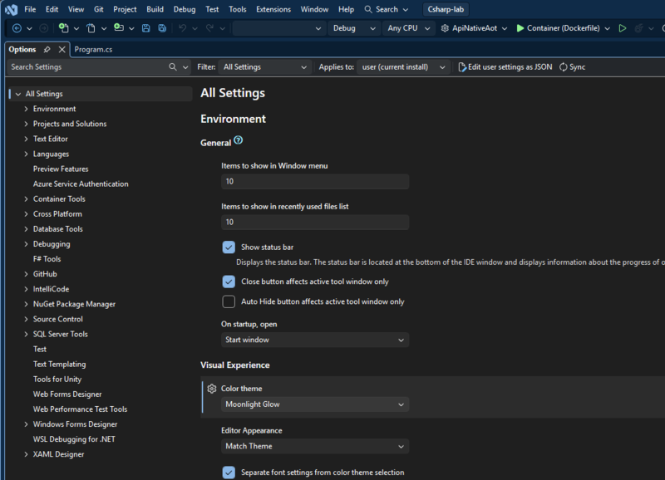The image size is (665, 480).
Task: Save the current file with single floppy icon
Action: (x=146, y=28)
